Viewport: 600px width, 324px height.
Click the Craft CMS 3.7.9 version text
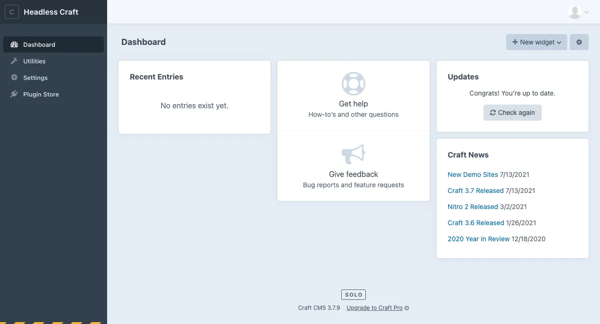pyautogui.click(x=319, y=308)
